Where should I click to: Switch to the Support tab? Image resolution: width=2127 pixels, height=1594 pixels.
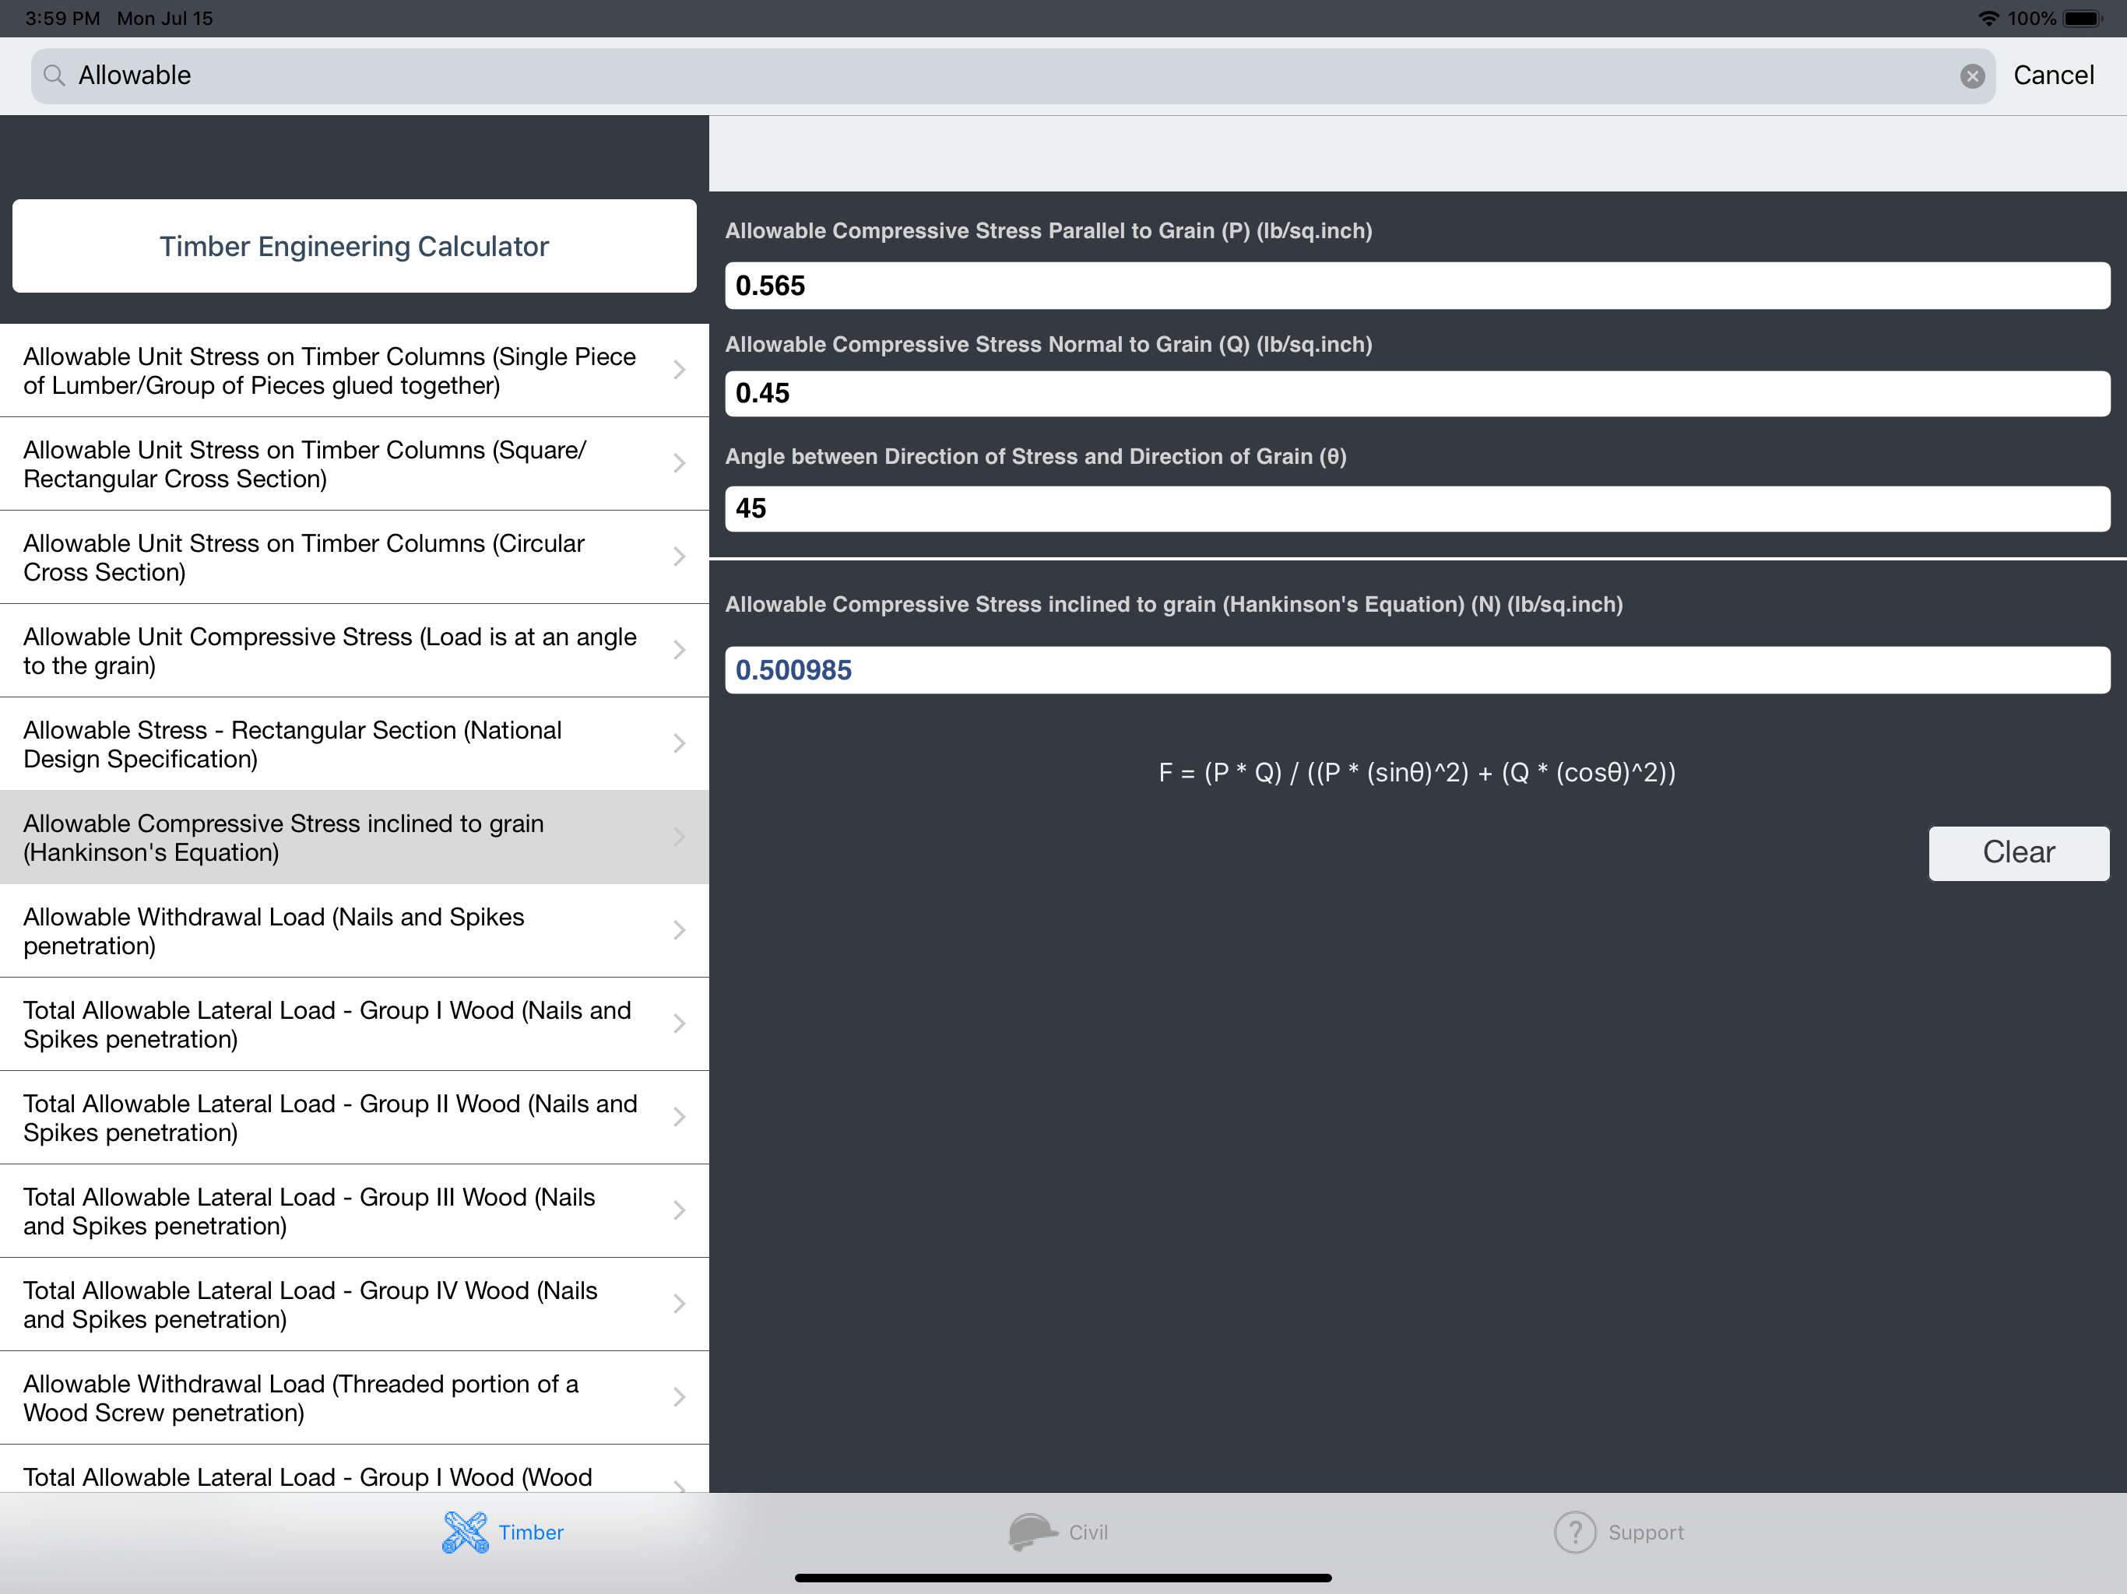[1644, 1532]
